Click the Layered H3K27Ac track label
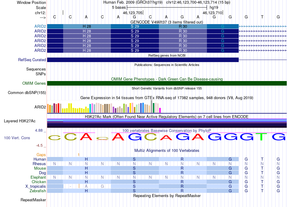 pyautogui.click(x=20, y=121)
